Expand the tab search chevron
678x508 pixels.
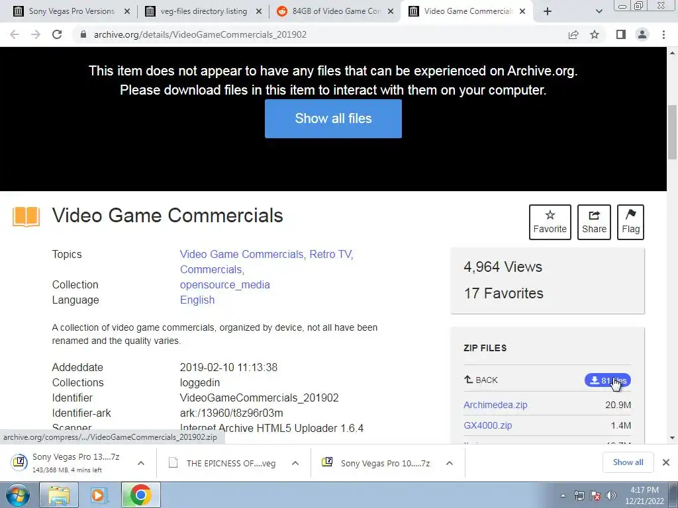coord(599,11)
